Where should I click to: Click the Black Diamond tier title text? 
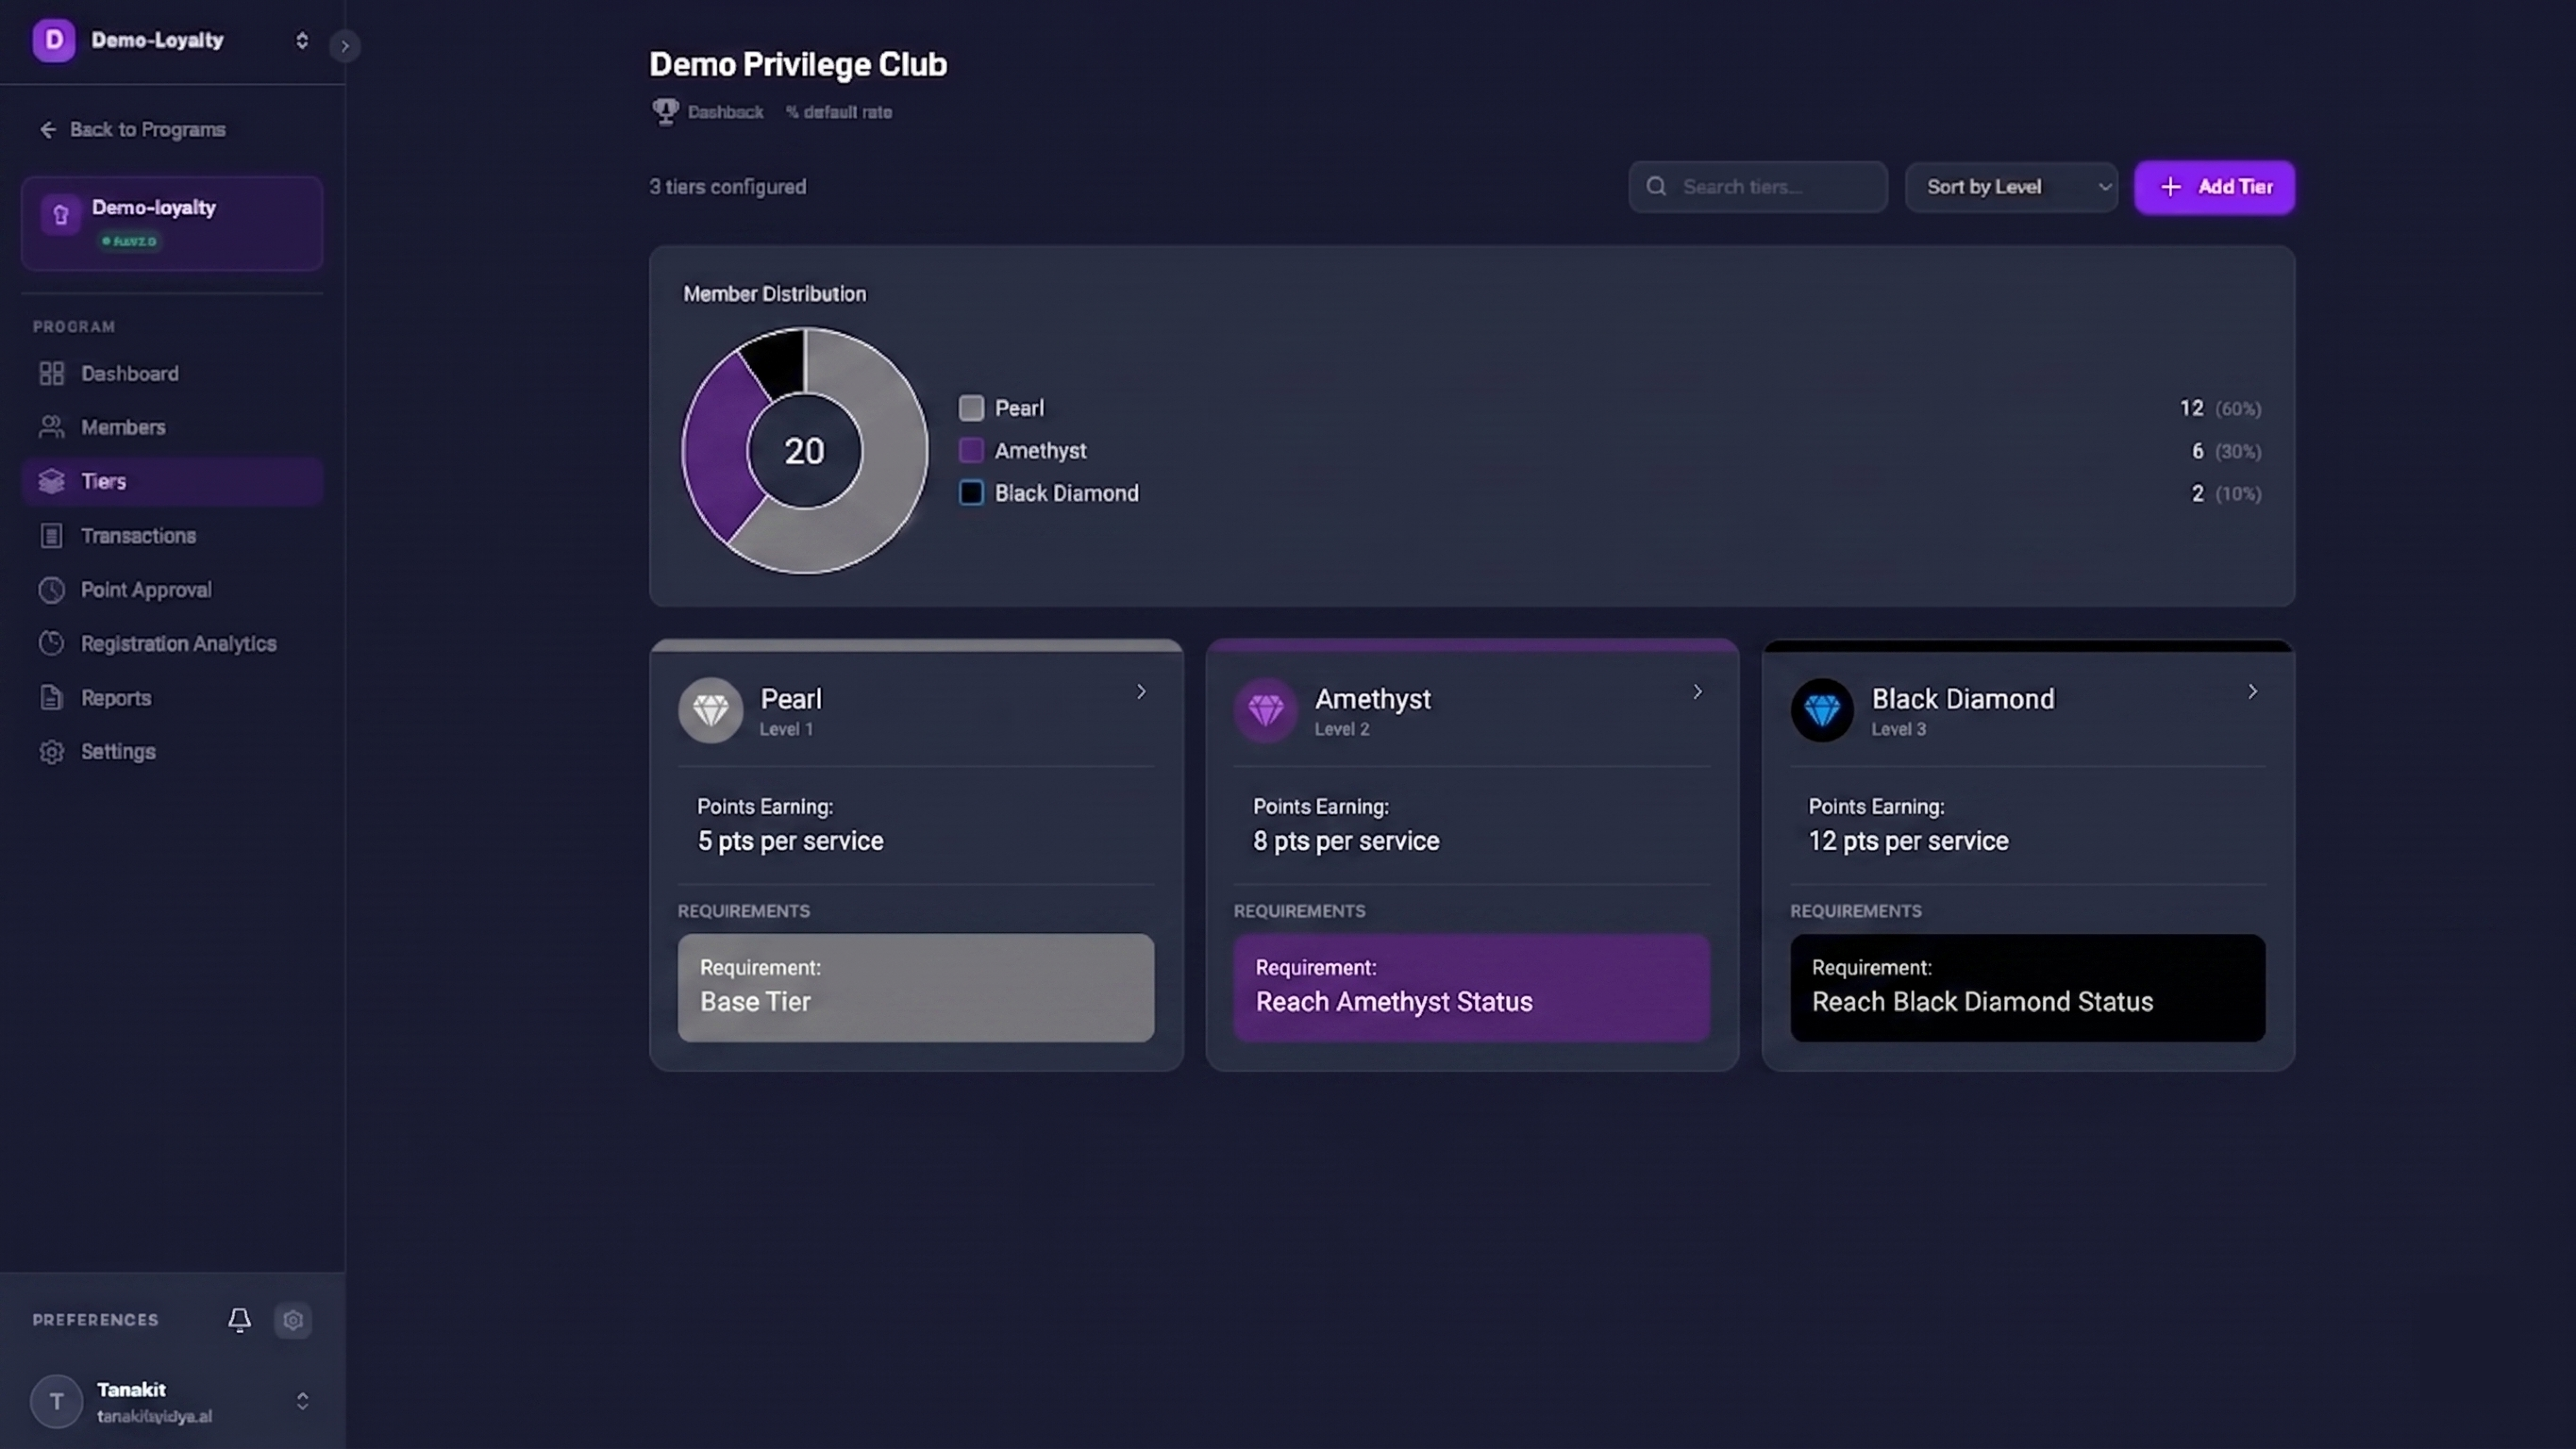coord(1963,699)
